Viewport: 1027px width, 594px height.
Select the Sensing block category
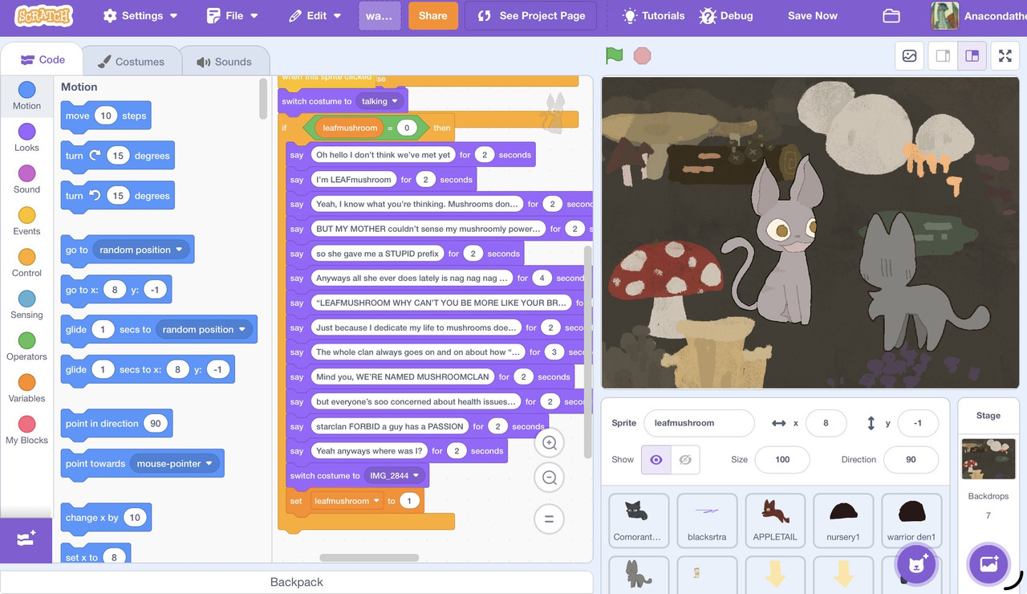tap(26, 305)
